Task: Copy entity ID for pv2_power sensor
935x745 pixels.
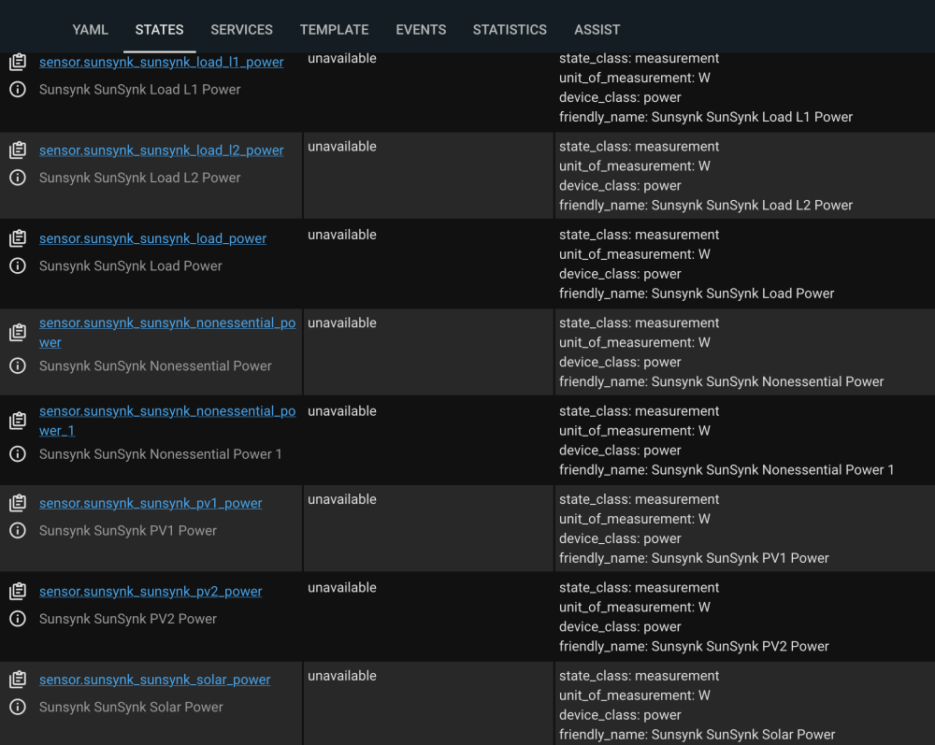Action: pyautogui.click(x=18, y=591)
